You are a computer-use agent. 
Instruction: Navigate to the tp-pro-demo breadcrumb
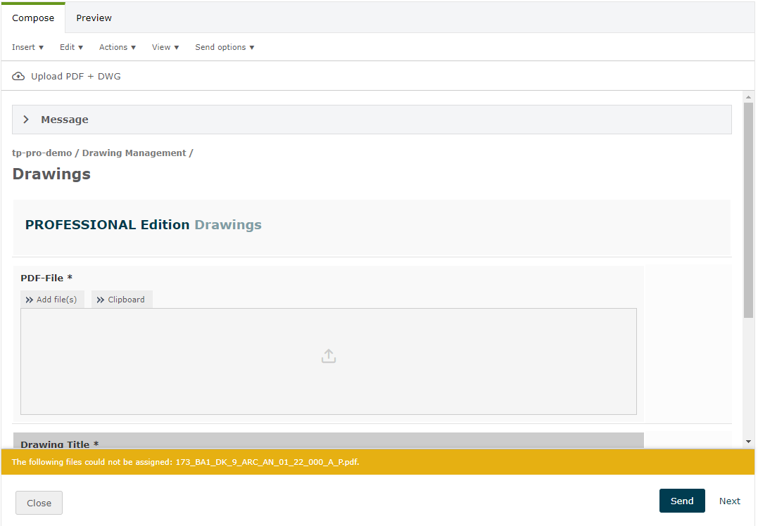(x=42, y=153)
